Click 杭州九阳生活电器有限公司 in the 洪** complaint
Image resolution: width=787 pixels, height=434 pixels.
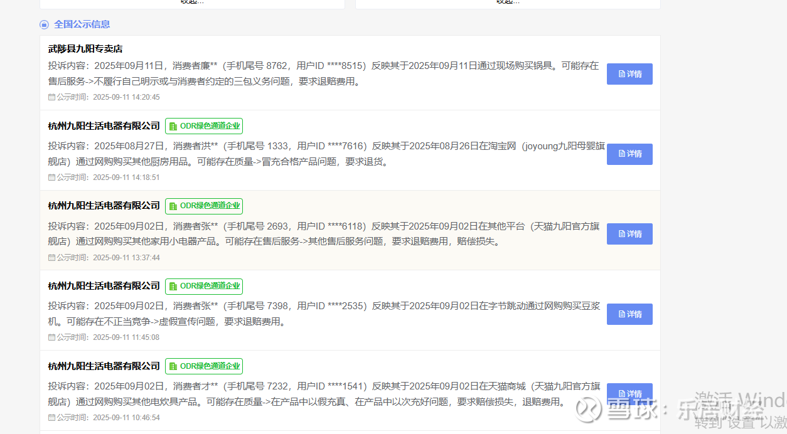pyautogui.click(x=104, y=126)
